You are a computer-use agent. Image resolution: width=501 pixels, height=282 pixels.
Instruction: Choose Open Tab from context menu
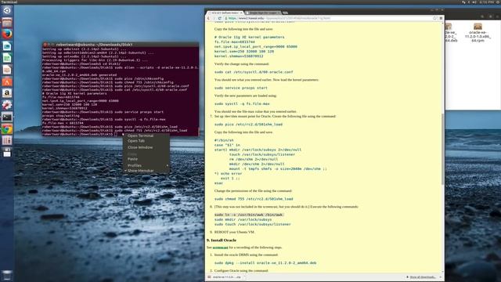(146, 141)
